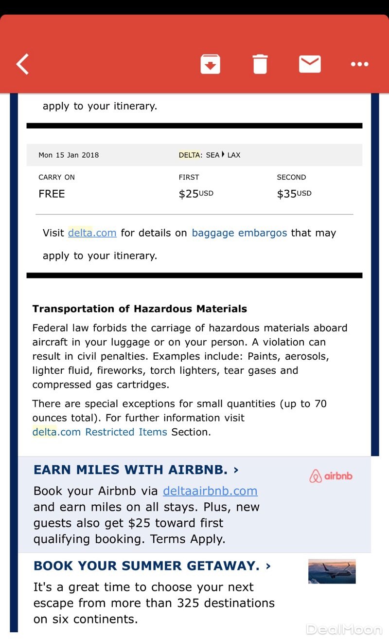Click chevron after Earn Miles With Airbnb
The width and height of the screenshot is (389, 641).
pos(236,470)
